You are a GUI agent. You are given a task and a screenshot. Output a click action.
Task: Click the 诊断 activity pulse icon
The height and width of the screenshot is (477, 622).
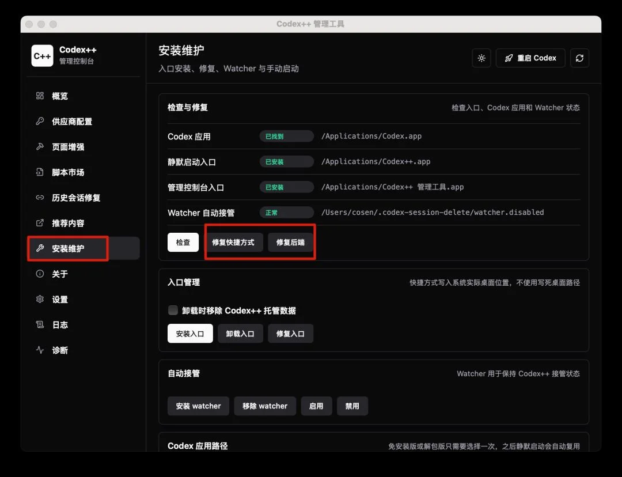click(40, 350)
